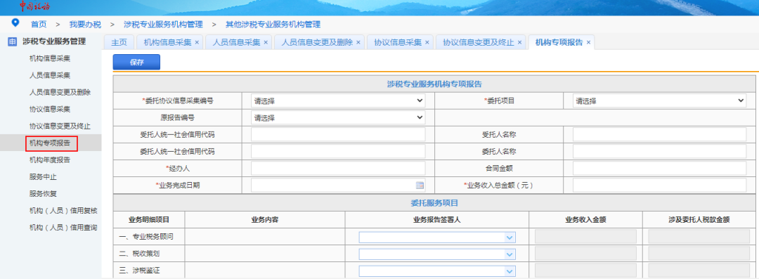759x279 pixels.
Task: Focus the 受托人统一社会信用代码 input field
Action: point(338,135)
